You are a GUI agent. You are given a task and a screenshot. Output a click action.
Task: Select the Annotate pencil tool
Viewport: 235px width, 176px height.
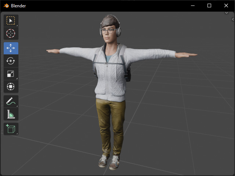point(11,101)
